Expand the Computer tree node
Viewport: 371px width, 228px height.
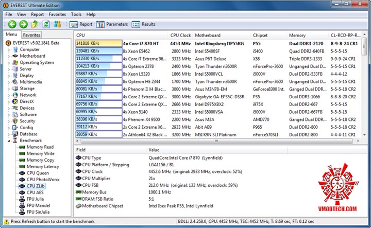pyautogui.click(x=9, y=50)
